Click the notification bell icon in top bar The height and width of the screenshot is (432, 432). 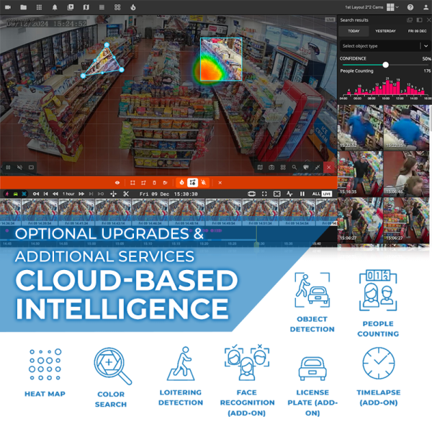[55, 7]
